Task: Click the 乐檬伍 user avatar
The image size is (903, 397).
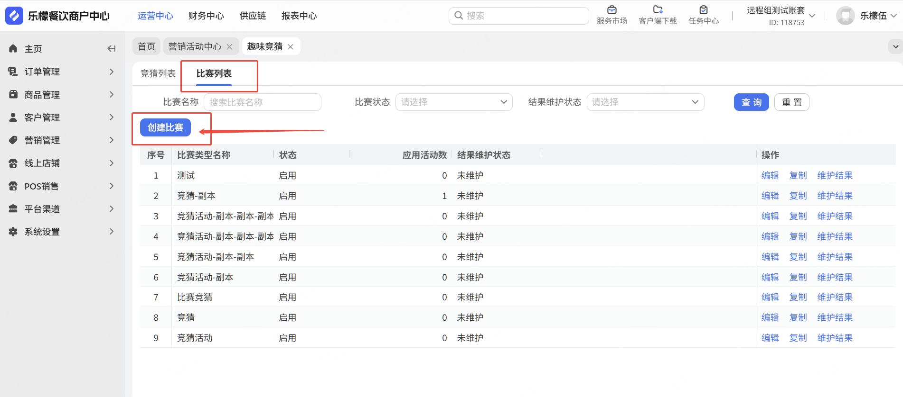Action: (x=845, y=16)
